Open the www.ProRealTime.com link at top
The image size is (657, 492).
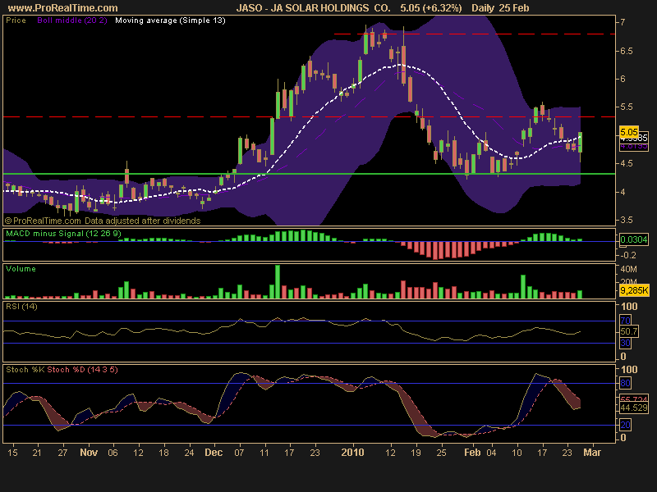tap(63, 8)
